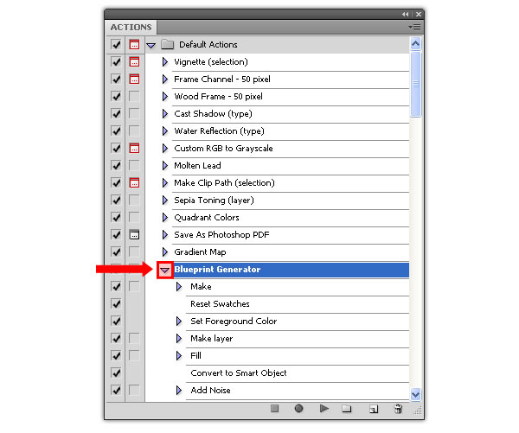Close the Actions panel
Screen dimensions: 519x433
pos(419,14)
